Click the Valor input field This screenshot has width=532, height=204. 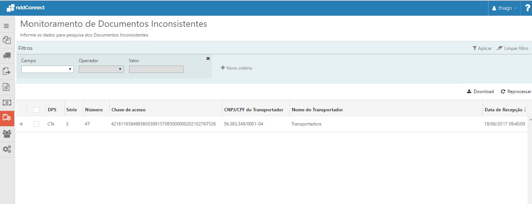pos(156,69)
